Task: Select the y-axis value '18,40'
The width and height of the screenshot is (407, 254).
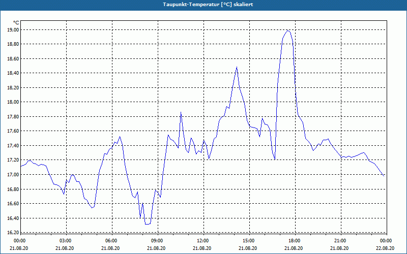Action: [13, 73]
